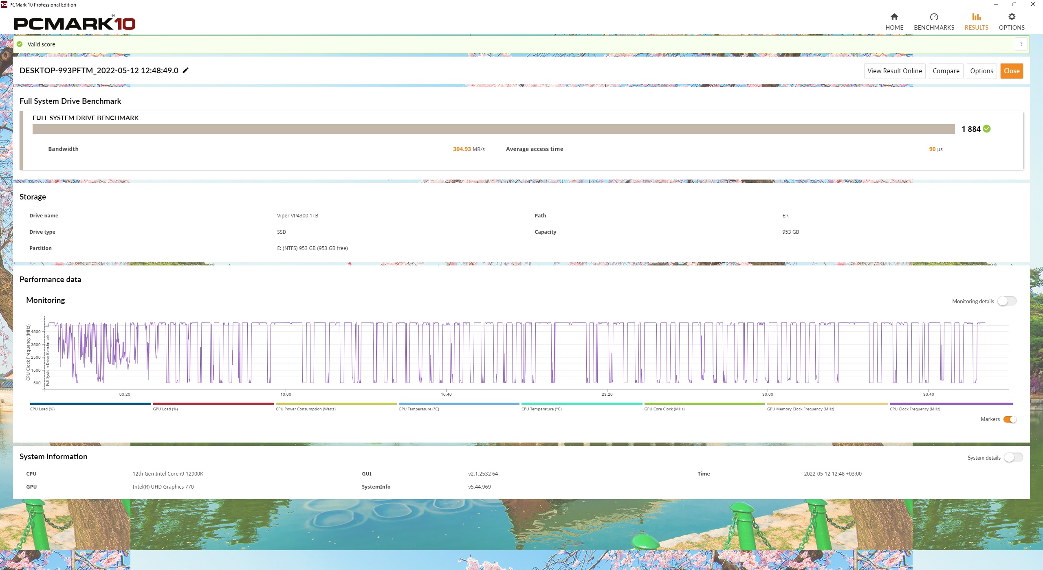Click the pencil icon to rename result
Screen dimensions: 1043x570
click(x=186, y=70)
